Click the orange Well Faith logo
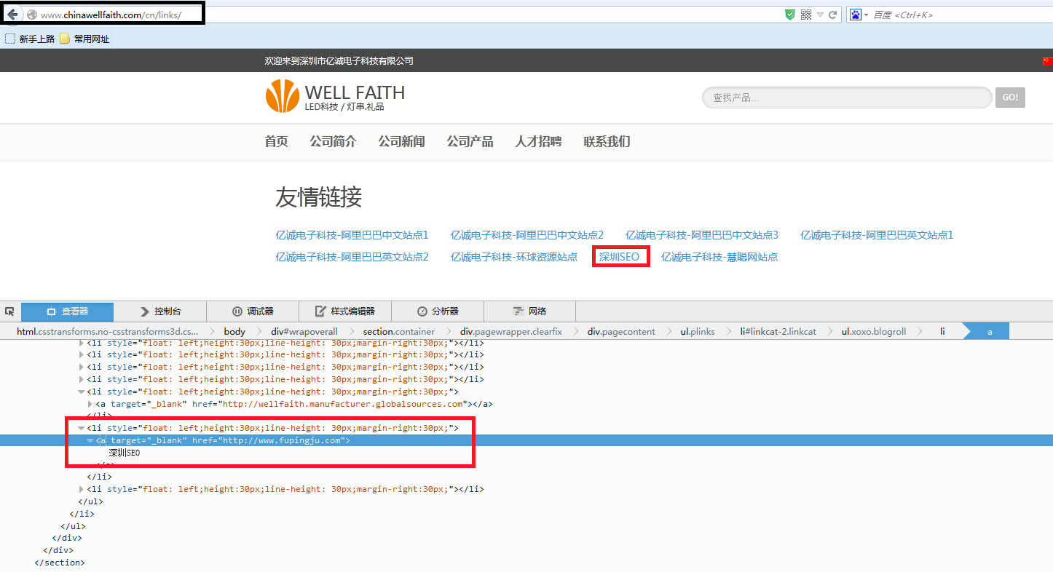 283,96
